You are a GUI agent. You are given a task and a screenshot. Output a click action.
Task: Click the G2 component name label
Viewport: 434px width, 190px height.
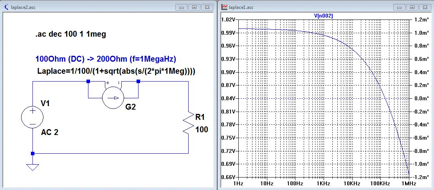131,107
